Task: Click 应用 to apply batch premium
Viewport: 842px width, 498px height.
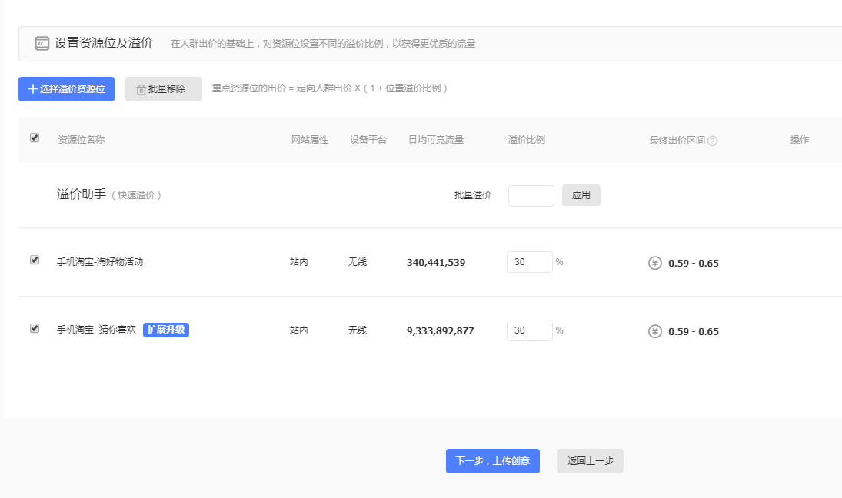Action: tap(581, 195)
